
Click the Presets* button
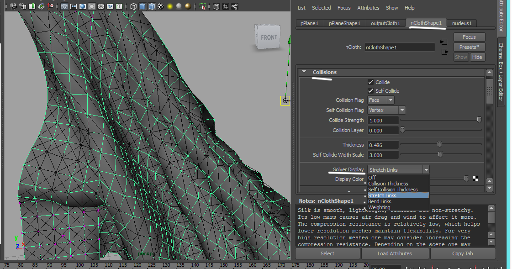coord(469,47)
